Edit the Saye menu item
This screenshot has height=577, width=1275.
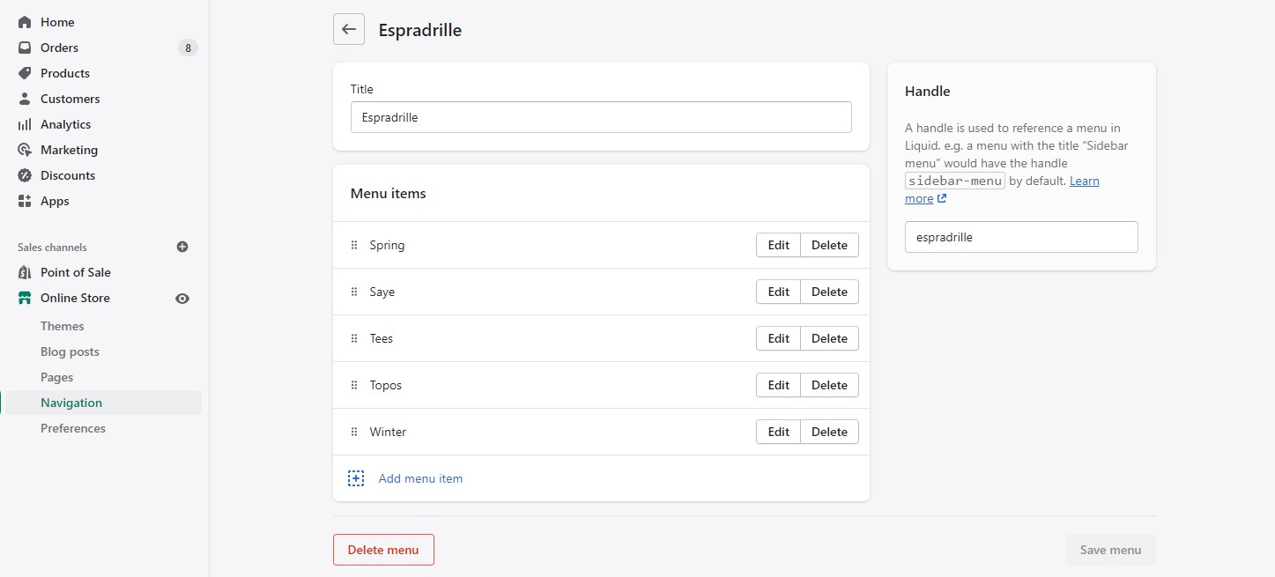tap(778, 292)
